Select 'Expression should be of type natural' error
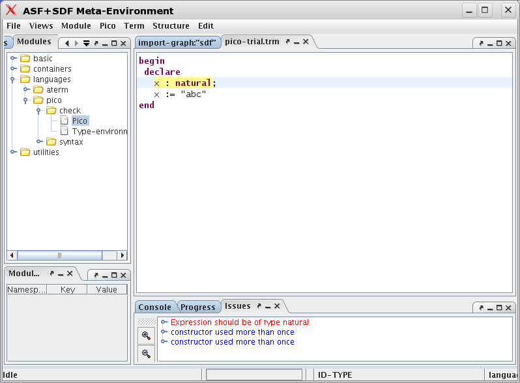The image size is (520, 383). (240, 322)
